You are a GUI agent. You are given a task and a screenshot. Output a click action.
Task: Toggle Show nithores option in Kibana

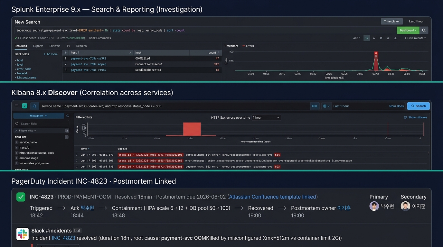(415, 117)
